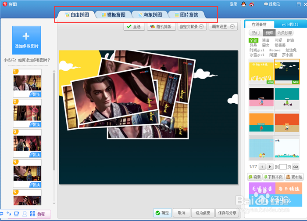The image size is (307, 221).
Task: Choose the 达达兔 category
Action: (x=291, y=50)
